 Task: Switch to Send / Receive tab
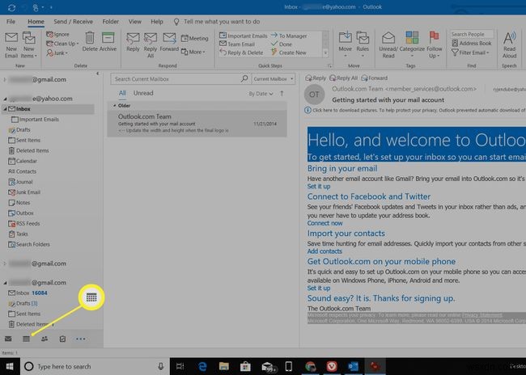[x=73, y=22]
